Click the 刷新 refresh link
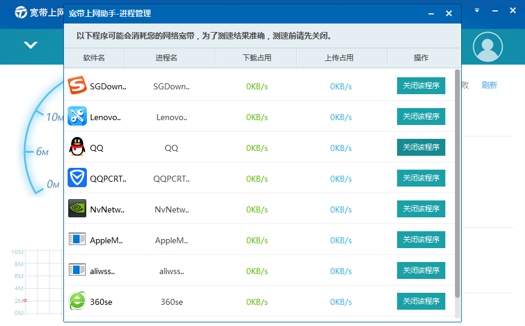This screenshot has height=326, width=525. click(489, 86)
